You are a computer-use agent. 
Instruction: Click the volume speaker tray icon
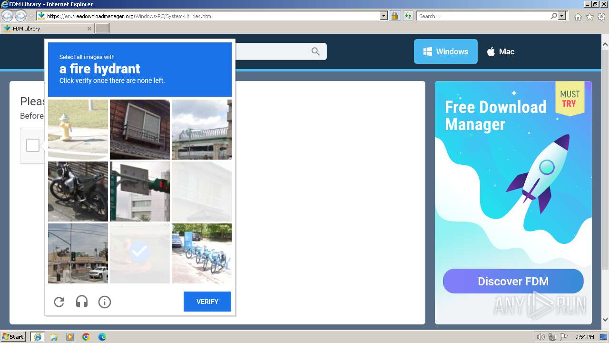pos(541,337)
